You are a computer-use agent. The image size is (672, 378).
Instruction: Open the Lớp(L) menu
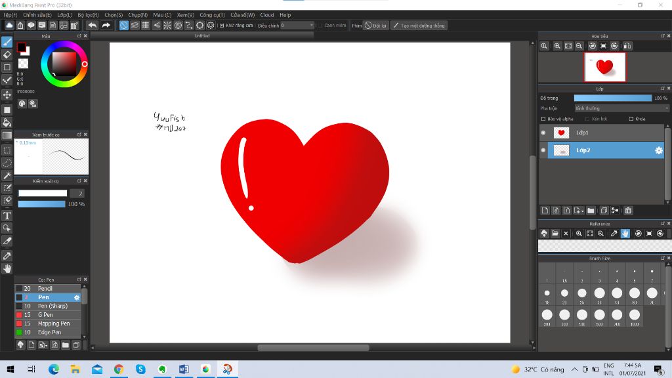pos(65,15)
